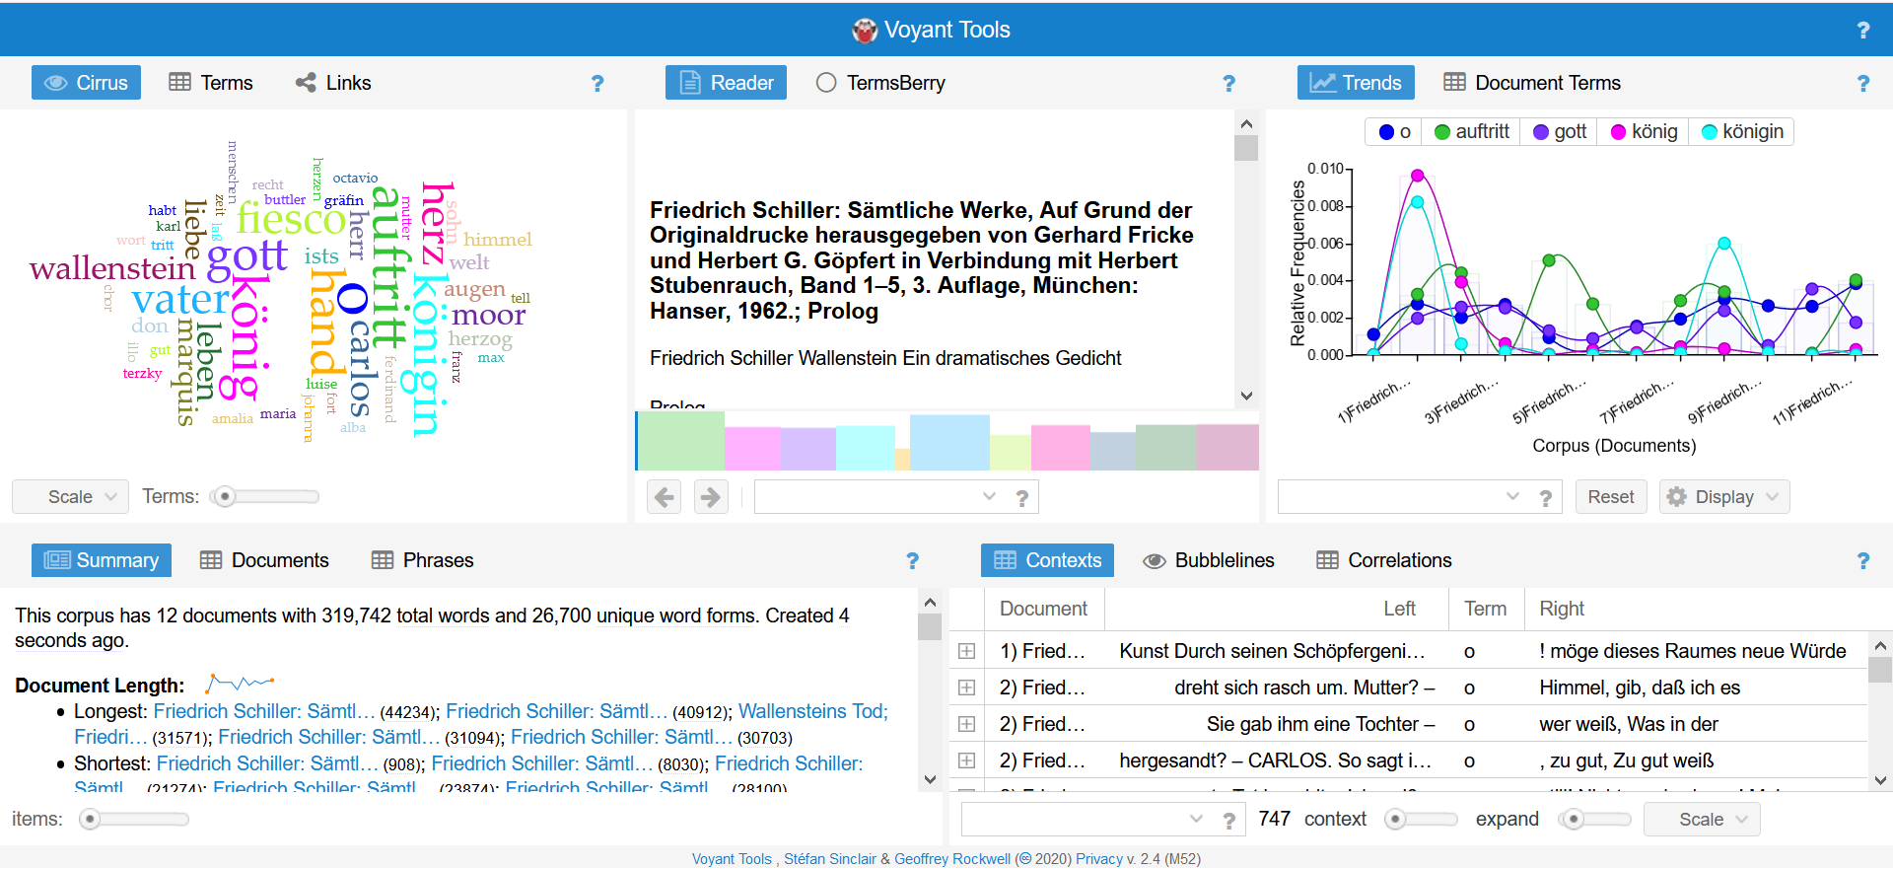Expand the first row in the Contexts table
The height and width of the screenshot is (869, 1893).
[966, 651]
